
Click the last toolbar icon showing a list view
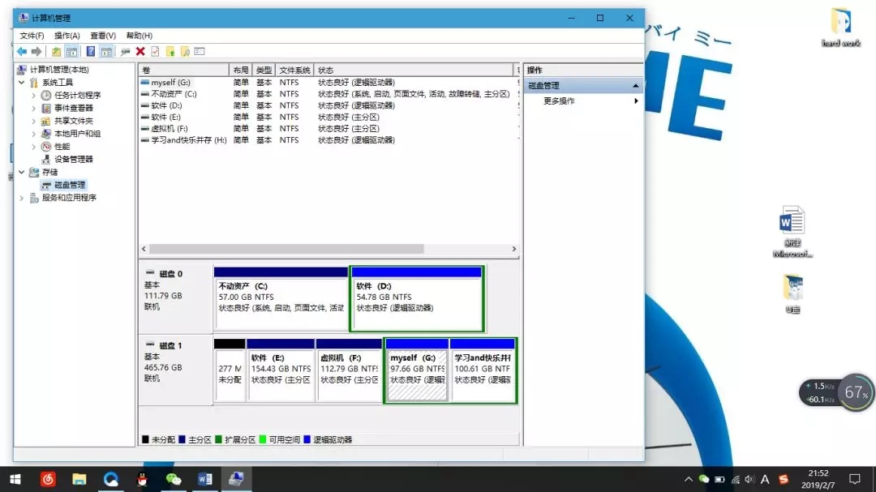pyautogui.click(x=200, y=51)
